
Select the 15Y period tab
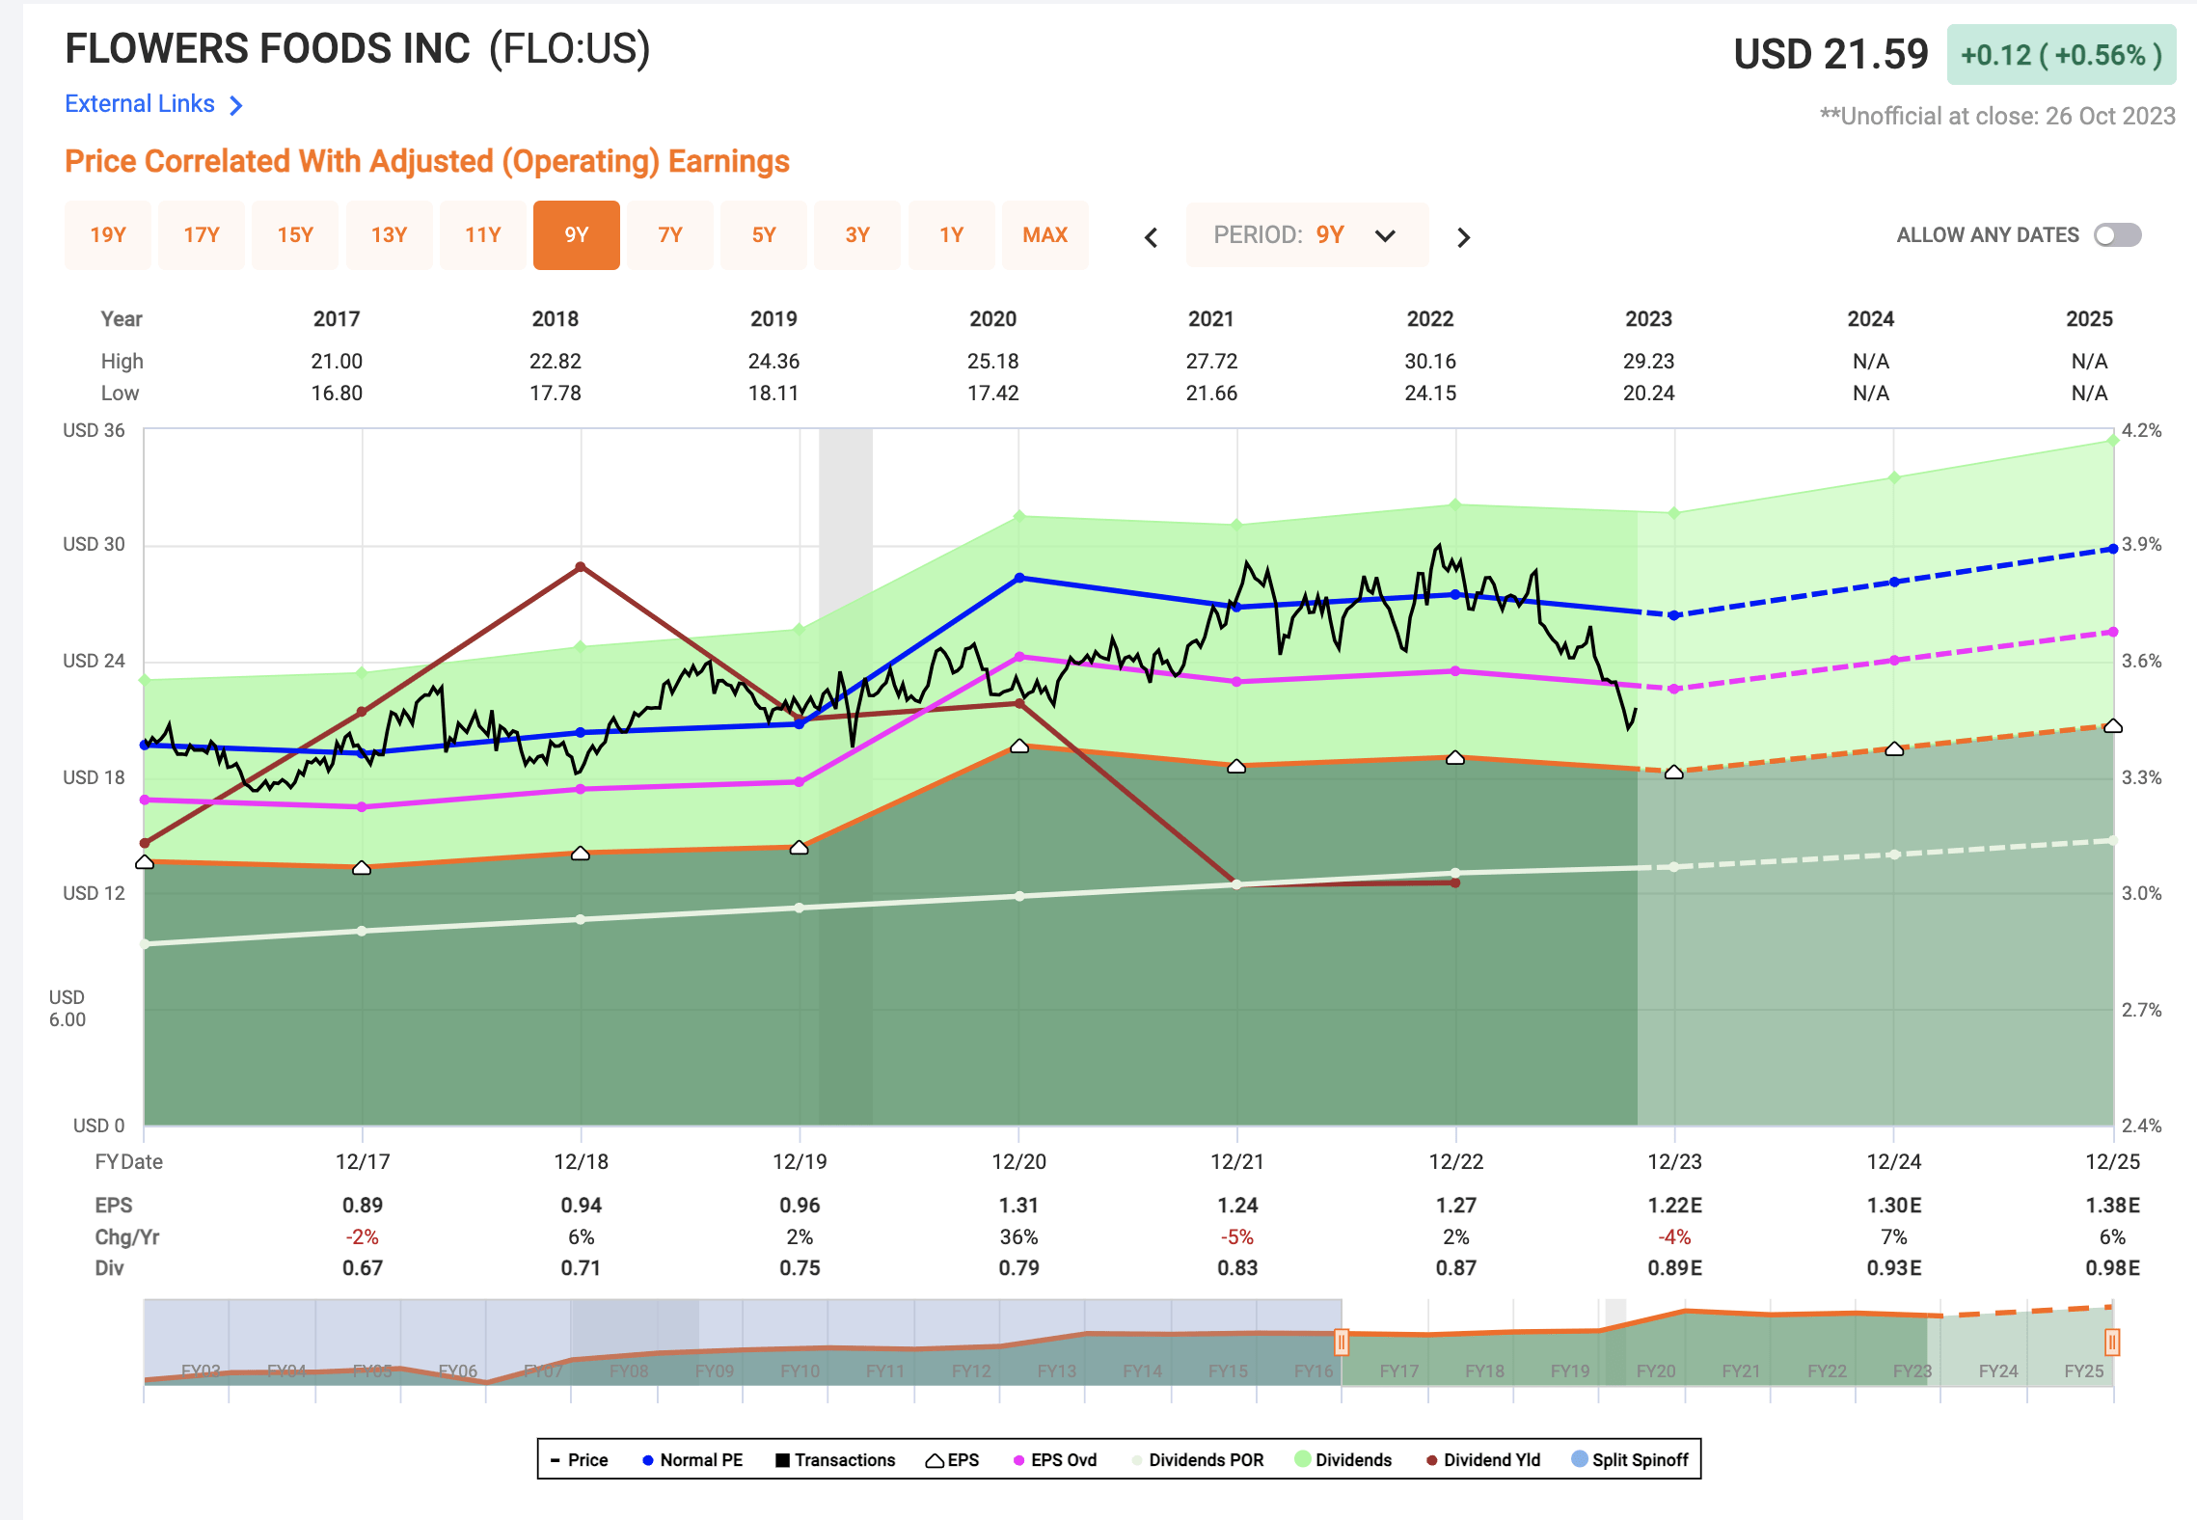click(x=295, y=235)
